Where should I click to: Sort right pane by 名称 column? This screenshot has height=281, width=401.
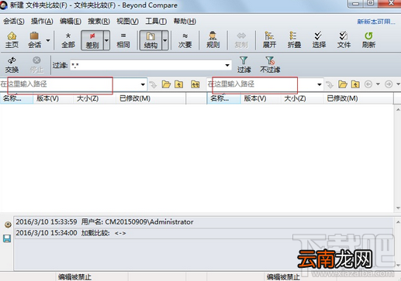(224, 98)
